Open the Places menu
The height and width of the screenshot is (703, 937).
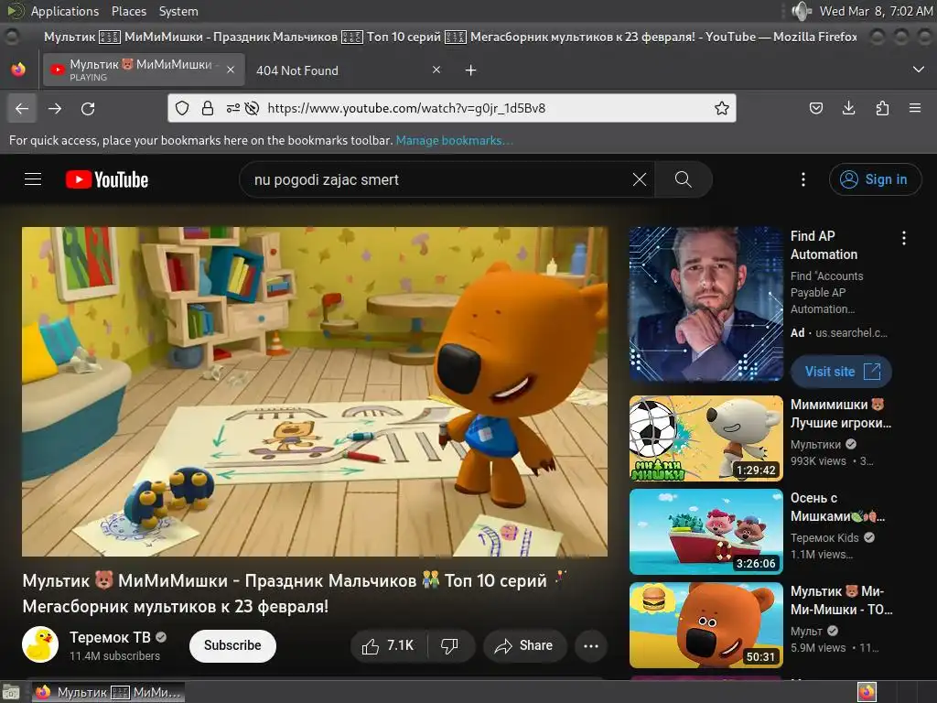(x=128, y=11)
